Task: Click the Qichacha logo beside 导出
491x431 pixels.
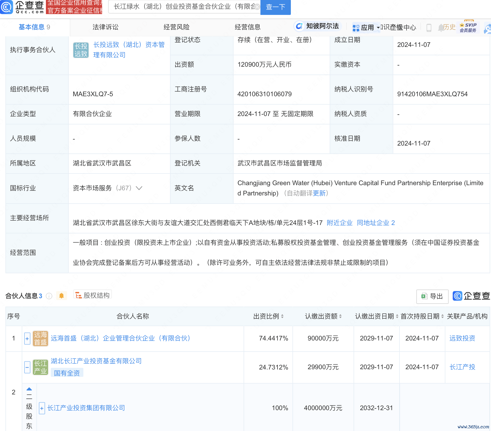Action: 471,296
